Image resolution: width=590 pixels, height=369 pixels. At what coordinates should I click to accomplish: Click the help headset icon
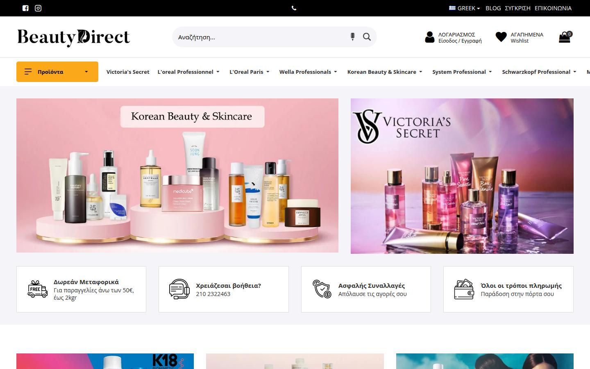click(179, 289)
